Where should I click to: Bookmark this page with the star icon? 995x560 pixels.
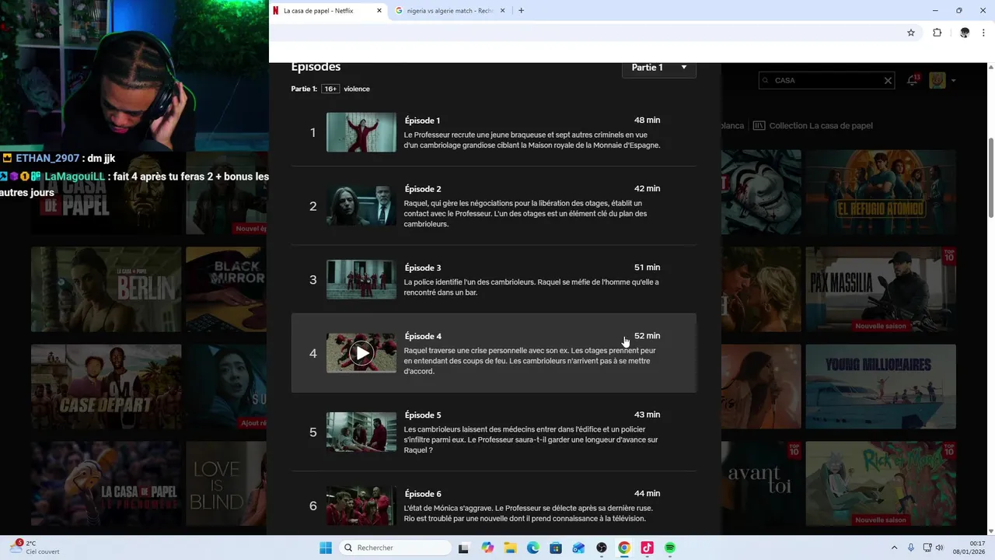click(911, 33)
